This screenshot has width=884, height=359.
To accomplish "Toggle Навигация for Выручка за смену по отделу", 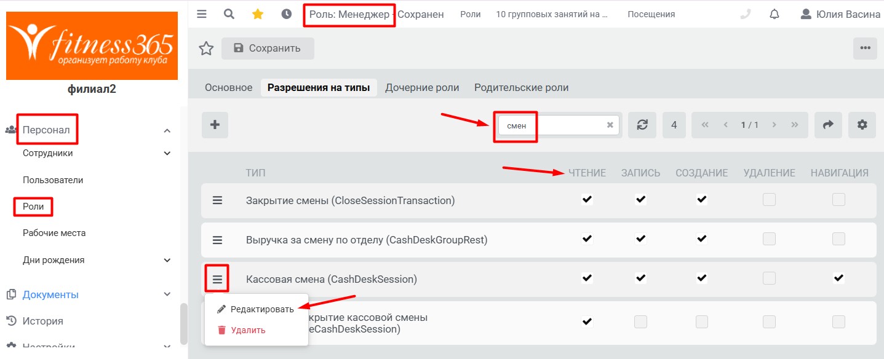I will click(838, 239).
